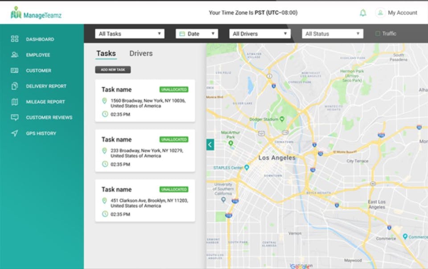428x269 pixels.
Task: Click the My Account link
Action: (402, 13)
